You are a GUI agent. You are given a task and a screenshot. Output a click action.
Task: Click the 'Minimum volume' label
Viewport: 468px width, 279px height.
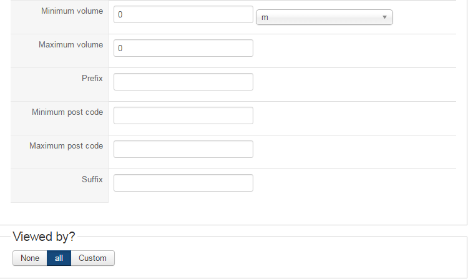pyautogui.click(x=72, y=11)
